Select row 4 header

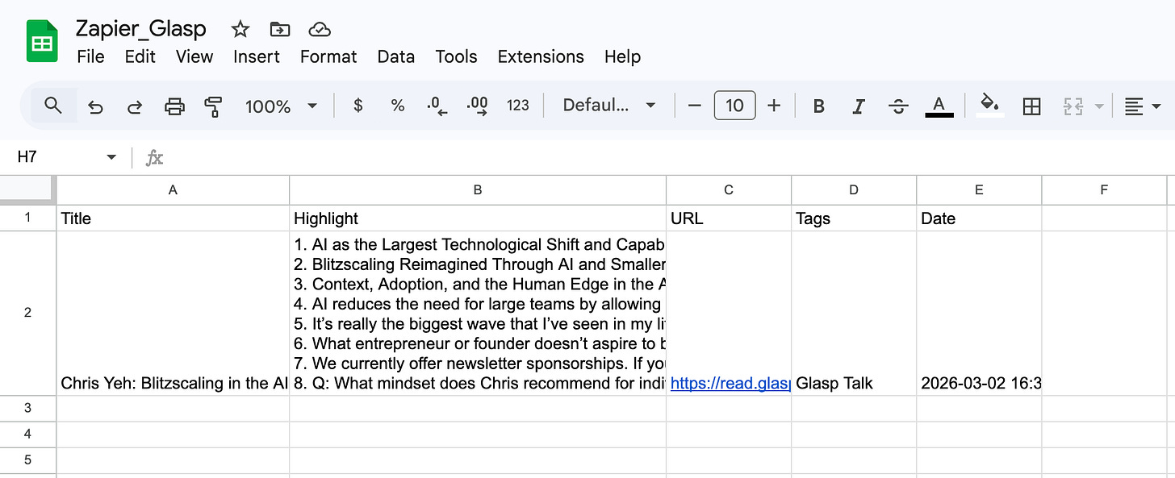(28, 434)
